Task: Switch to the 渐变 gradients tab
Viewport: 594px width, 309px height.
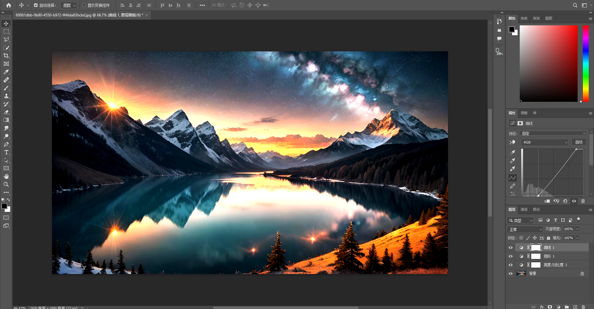Action: click(x=536, y=18)
